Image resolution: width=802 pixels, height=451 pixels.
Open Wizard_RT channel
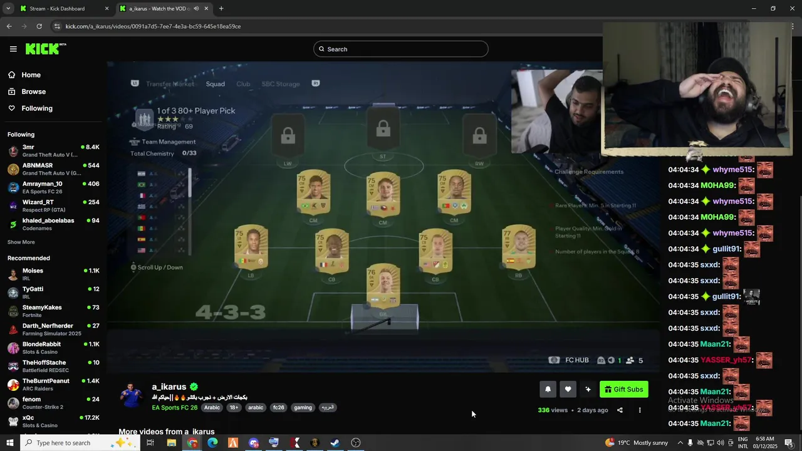53,205
